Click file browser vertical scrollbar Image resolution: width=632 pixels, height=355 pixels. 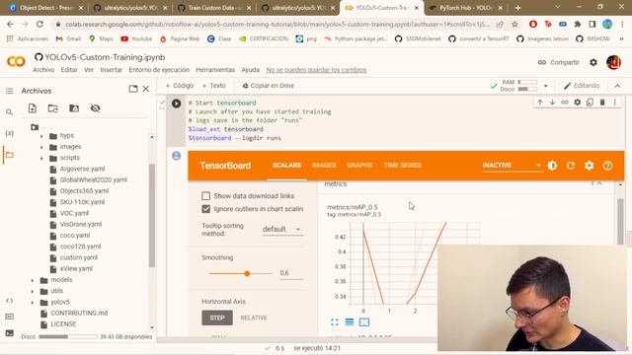click(x=152, y=215)
